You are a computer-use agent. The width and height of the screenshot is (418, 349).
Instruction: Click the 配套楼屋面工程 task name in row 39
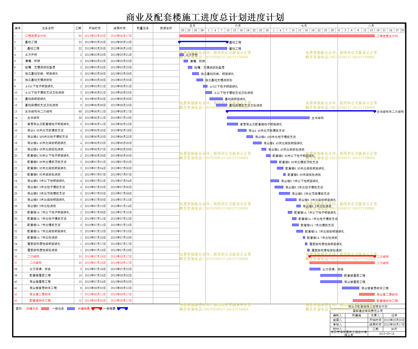pos(40,275)
